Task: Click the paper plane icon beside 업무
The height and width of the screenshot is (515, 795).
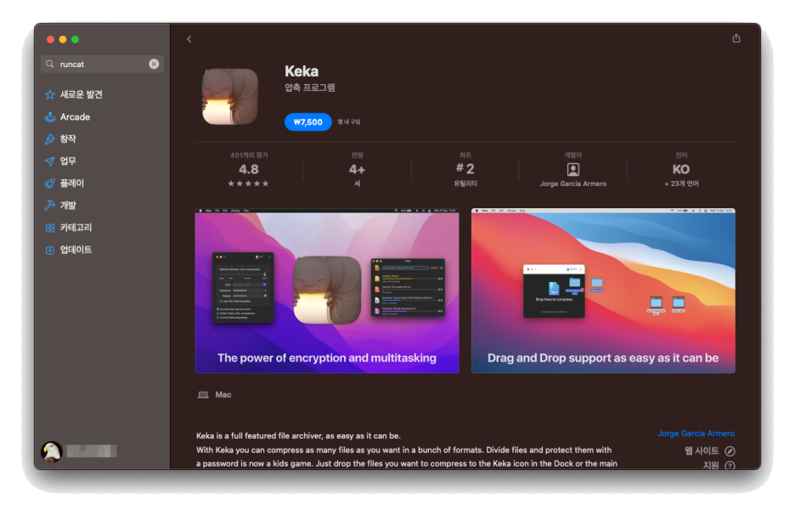Action: point(49,161)
